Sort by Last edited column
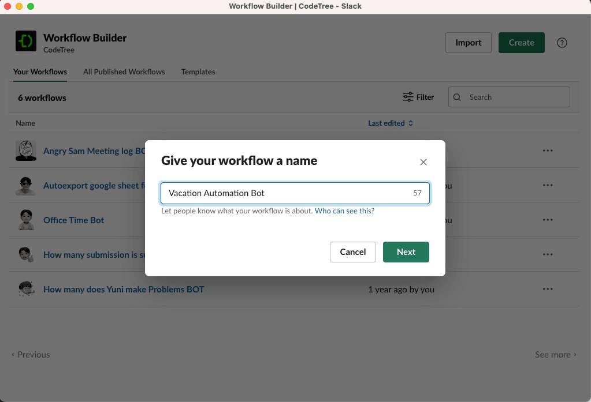 [x=391, y=123]
